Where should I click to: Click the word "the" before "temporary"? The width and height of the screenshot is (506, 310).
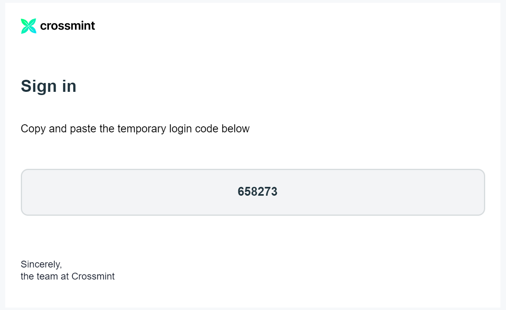(107, 129)
